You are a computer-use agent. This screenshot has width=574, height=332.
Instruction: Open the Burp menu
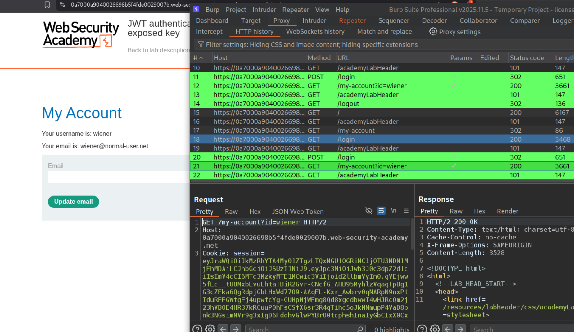click(212, 10)
